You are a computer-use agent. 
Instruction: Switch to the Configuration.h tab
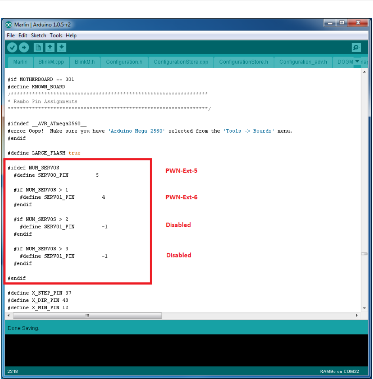[124, 62]
